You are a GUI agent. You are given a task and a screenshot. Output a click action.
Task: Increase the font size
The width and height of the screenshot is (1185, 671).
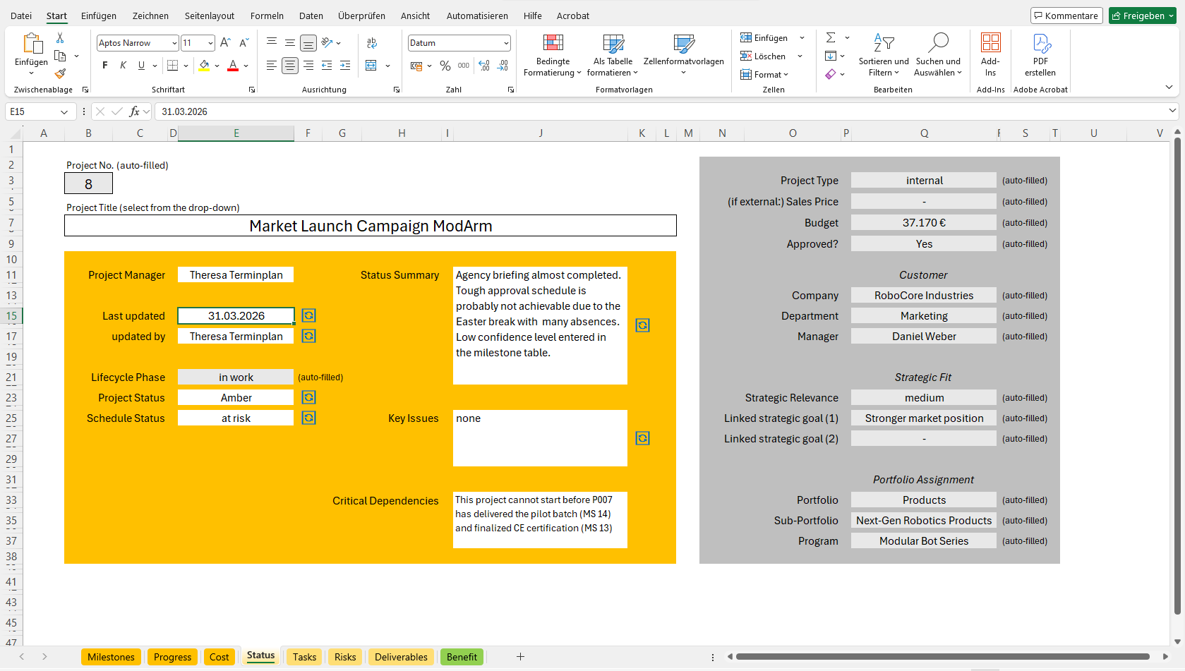[225, 43]
